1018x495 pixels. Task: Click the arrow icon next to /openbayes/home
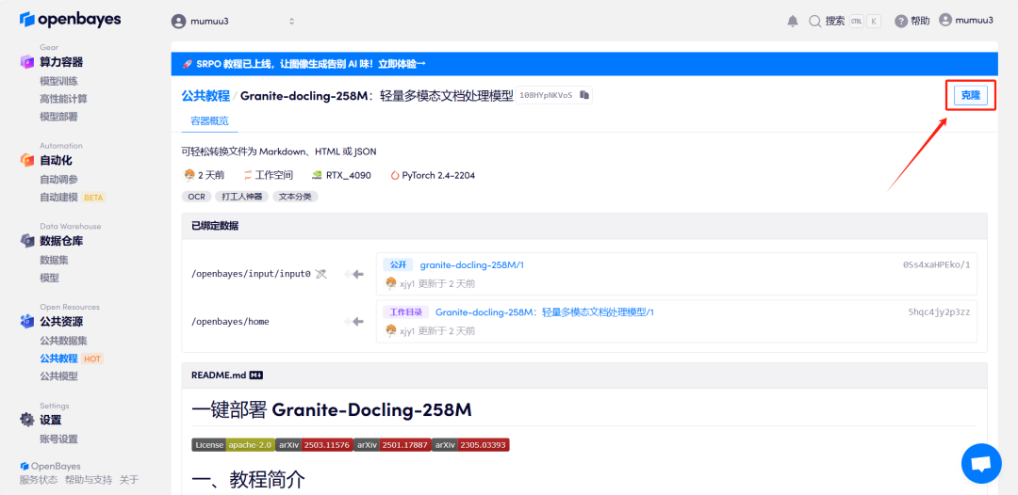pyautogui.click(x=353, y=321)
